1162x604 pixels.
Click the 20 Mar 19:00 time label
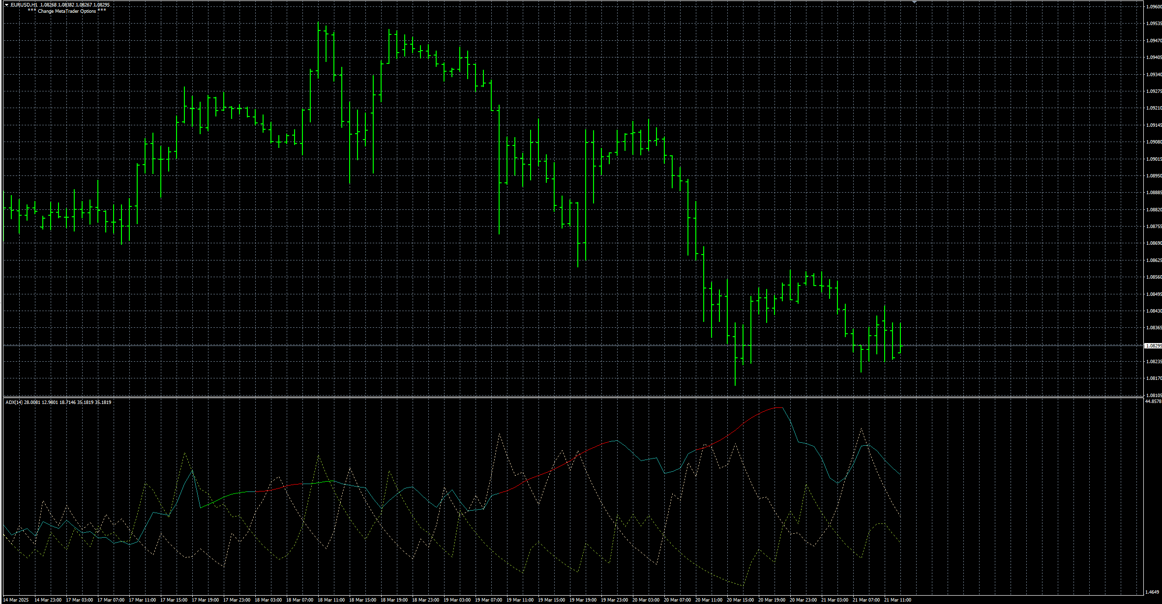pos(772,600)
